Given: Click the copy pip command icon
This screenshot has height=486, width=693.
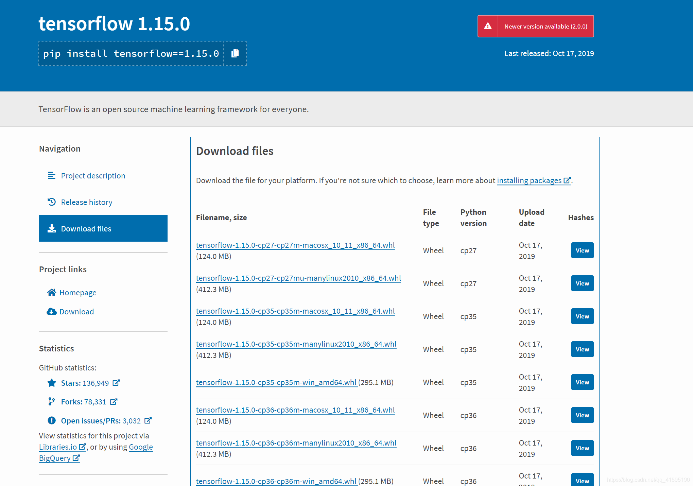Looking at the screenshot, I should [x=235, y=53].
